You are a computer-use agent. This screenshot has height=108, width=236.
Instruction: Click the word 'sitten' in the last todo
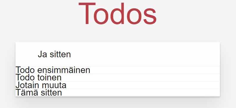coord(51,93)
